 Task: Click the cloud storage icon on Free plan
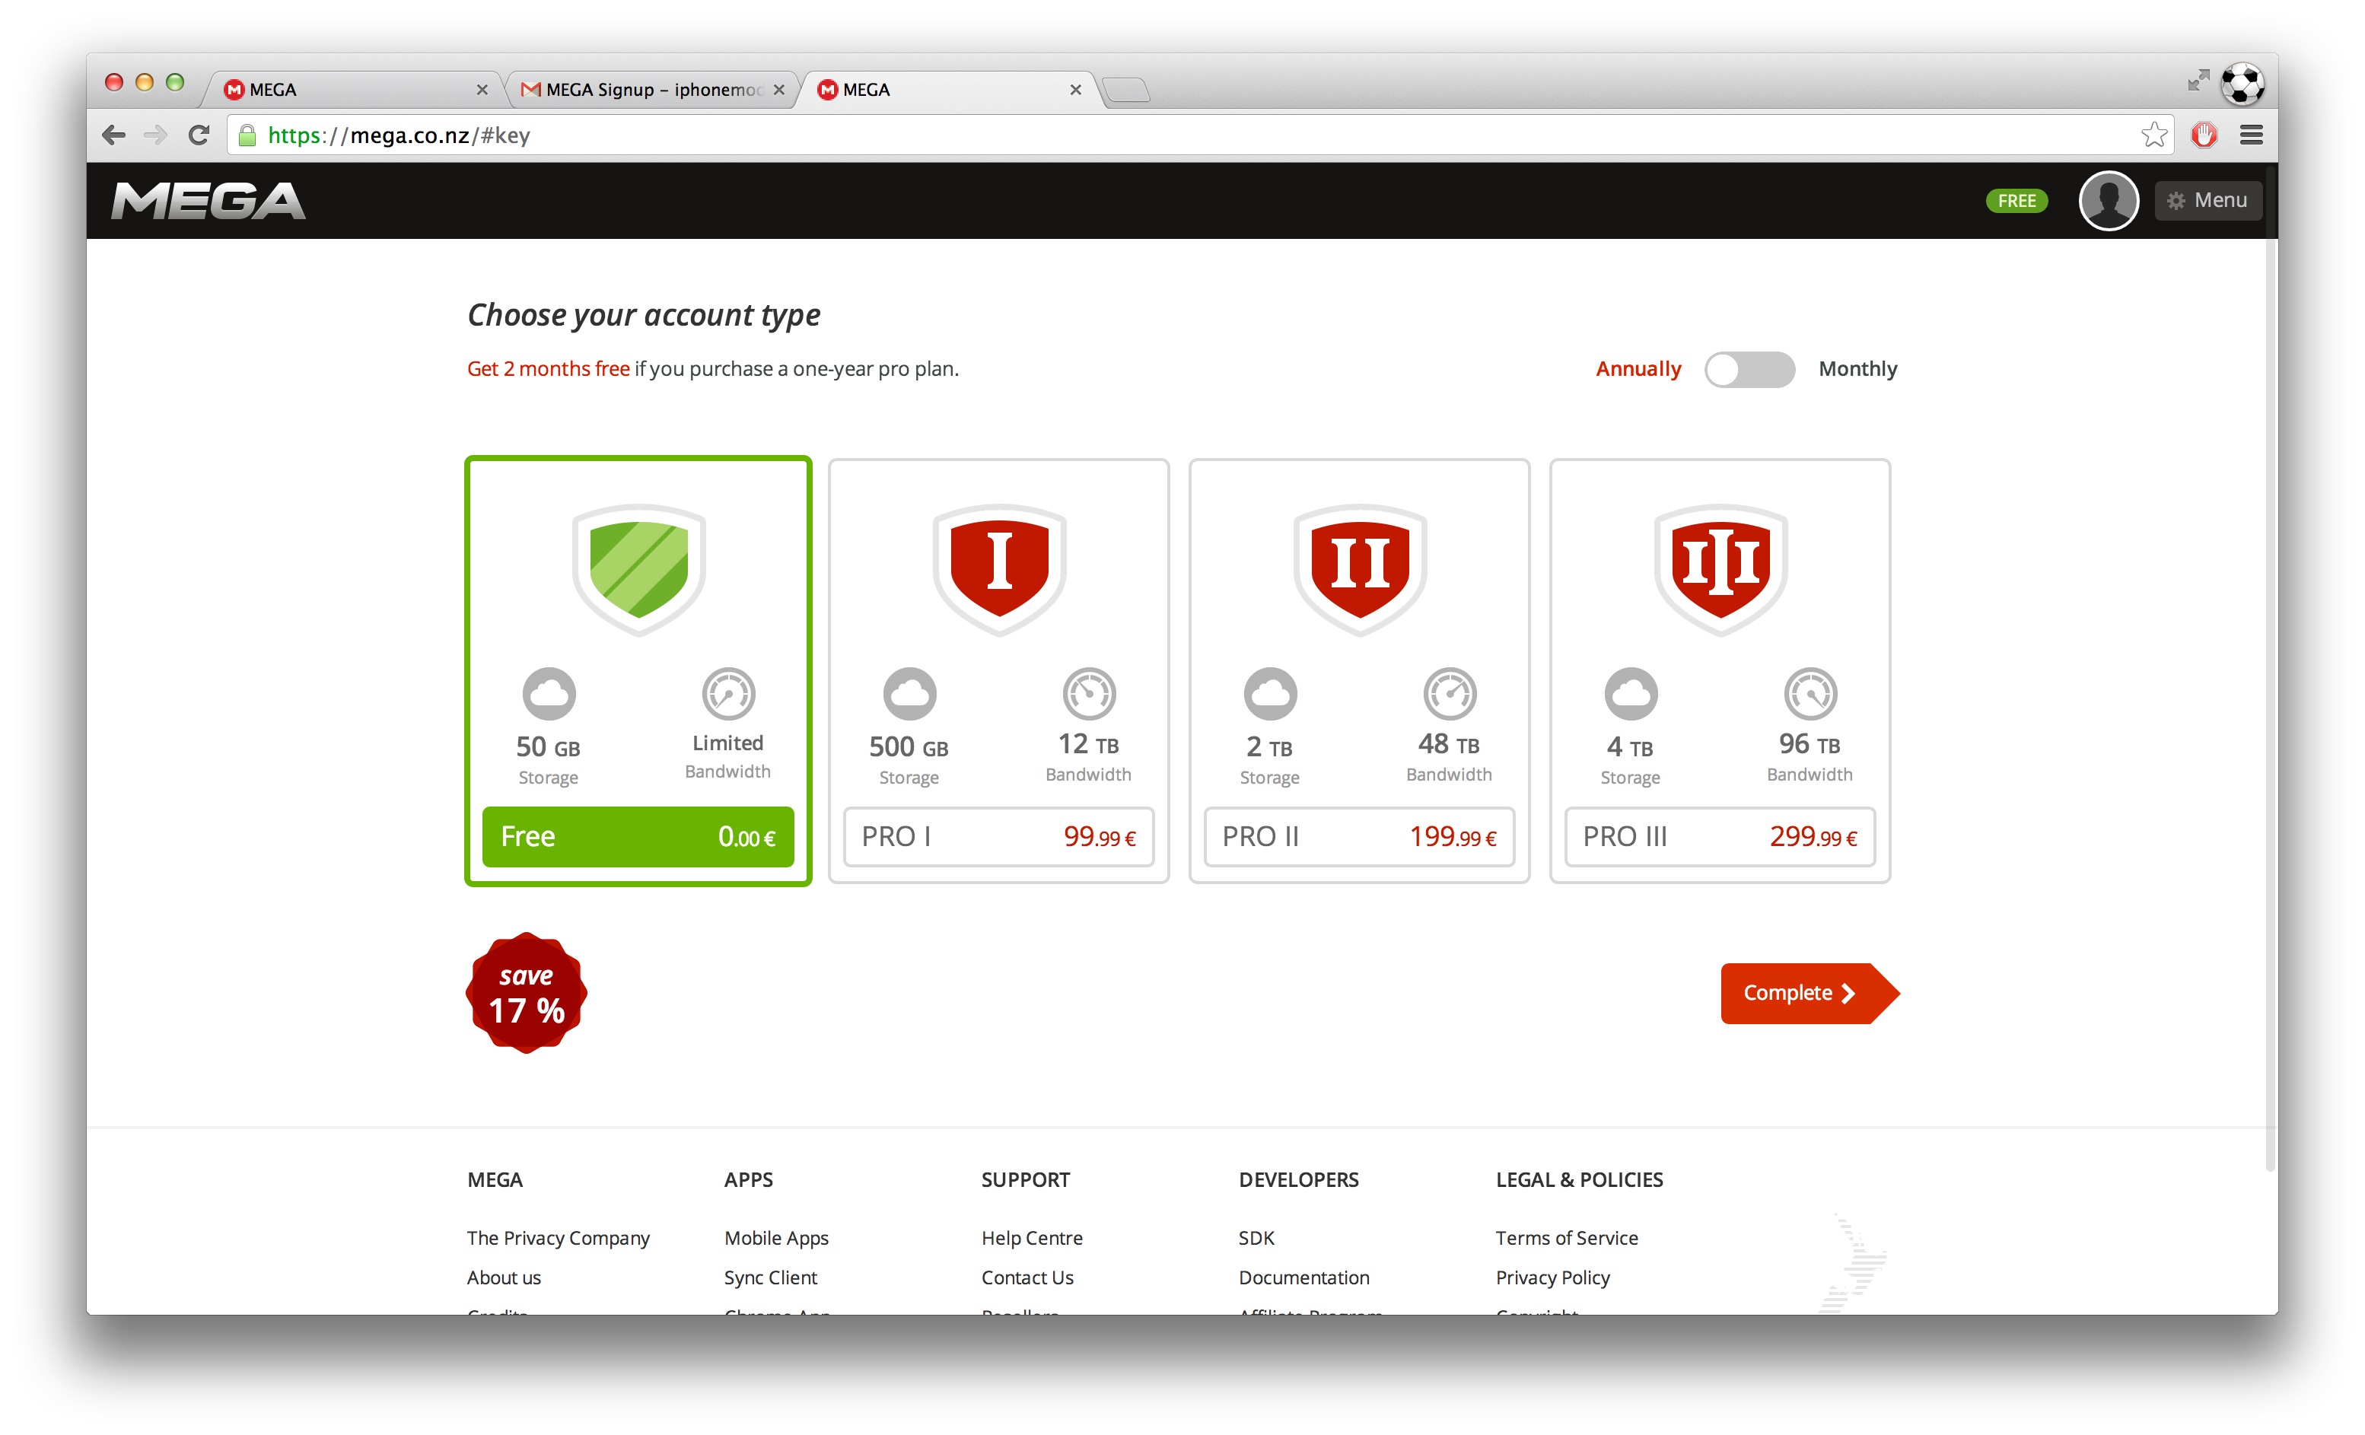(x=547, y=693)
